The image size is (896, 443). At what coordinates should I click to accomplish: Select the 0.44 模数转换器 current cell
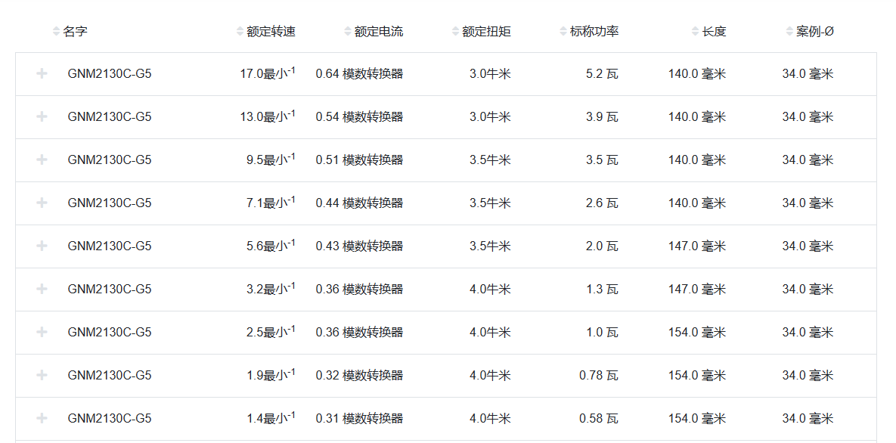pos(359,203)
